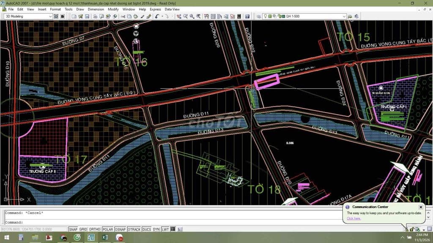The height and width of the screenshot is (243, 433).
Task: Open the DesignCenter icon
Action: point(213,16)
